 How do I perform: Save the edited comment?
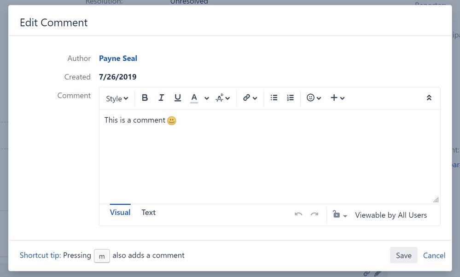[403, 255]
